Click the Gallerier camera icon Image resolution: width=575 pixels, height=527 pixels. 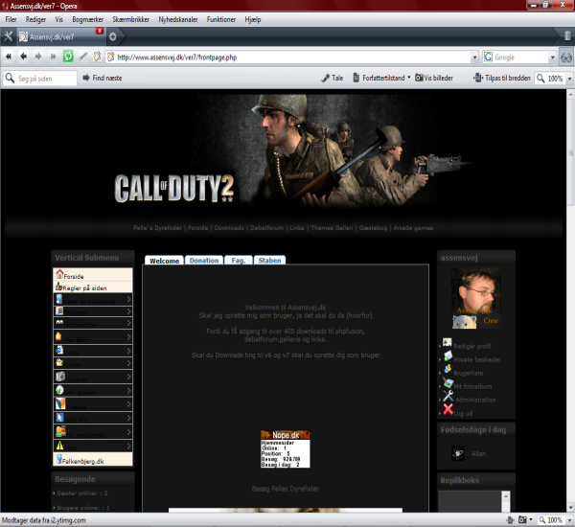(60, 377)
